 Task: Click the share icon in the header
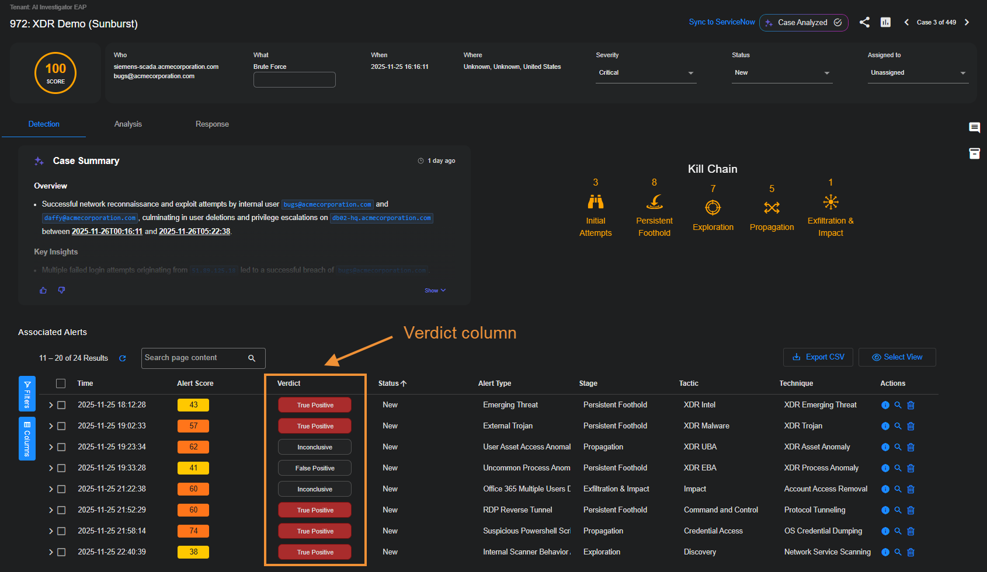[x=864, y=22]
